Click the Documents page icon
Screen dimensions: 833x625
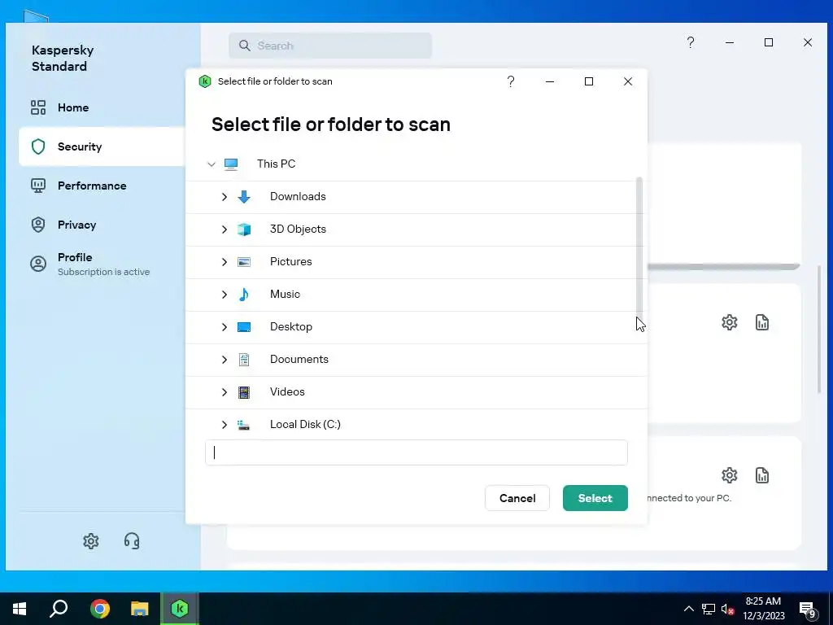pyautogui.click(x=244, y=360)
